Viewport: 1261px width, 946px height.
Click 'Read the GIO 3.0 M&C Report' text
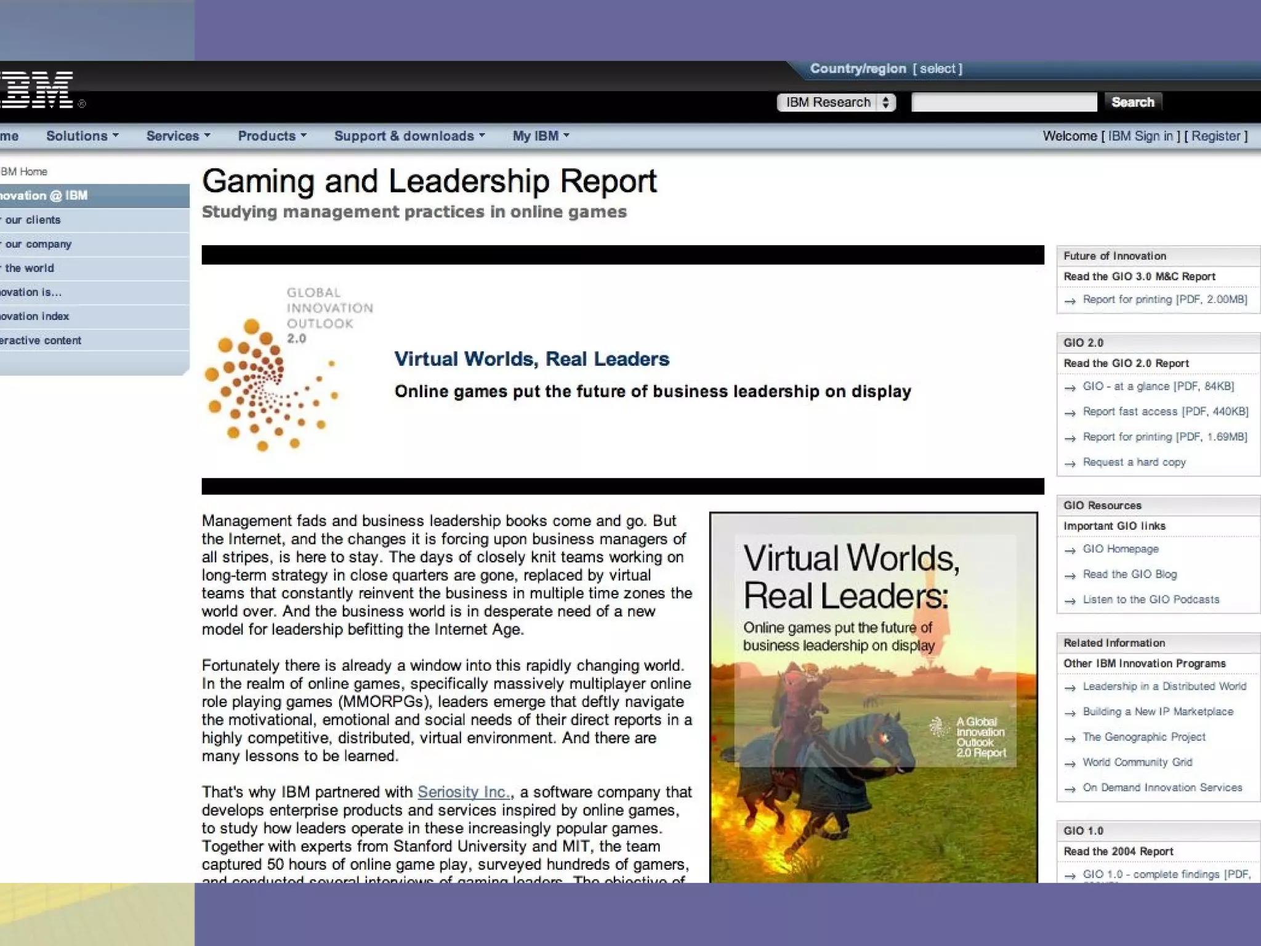pyautogui.click(x=1139, y=277)
